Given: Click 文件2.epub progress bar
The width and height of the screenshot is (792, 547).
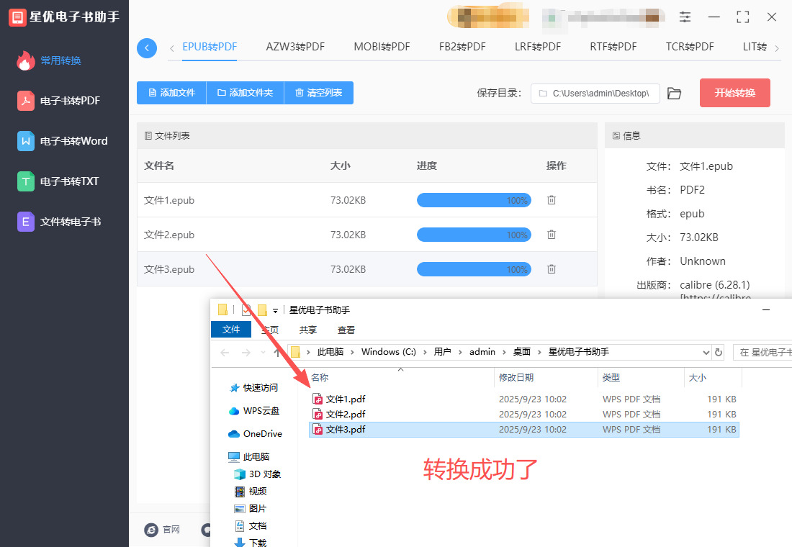Looking at the screenshot, I should (x=474, y=235).
